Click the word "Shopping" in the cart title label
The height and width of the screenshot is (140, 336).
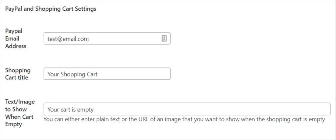pos(18,70)
